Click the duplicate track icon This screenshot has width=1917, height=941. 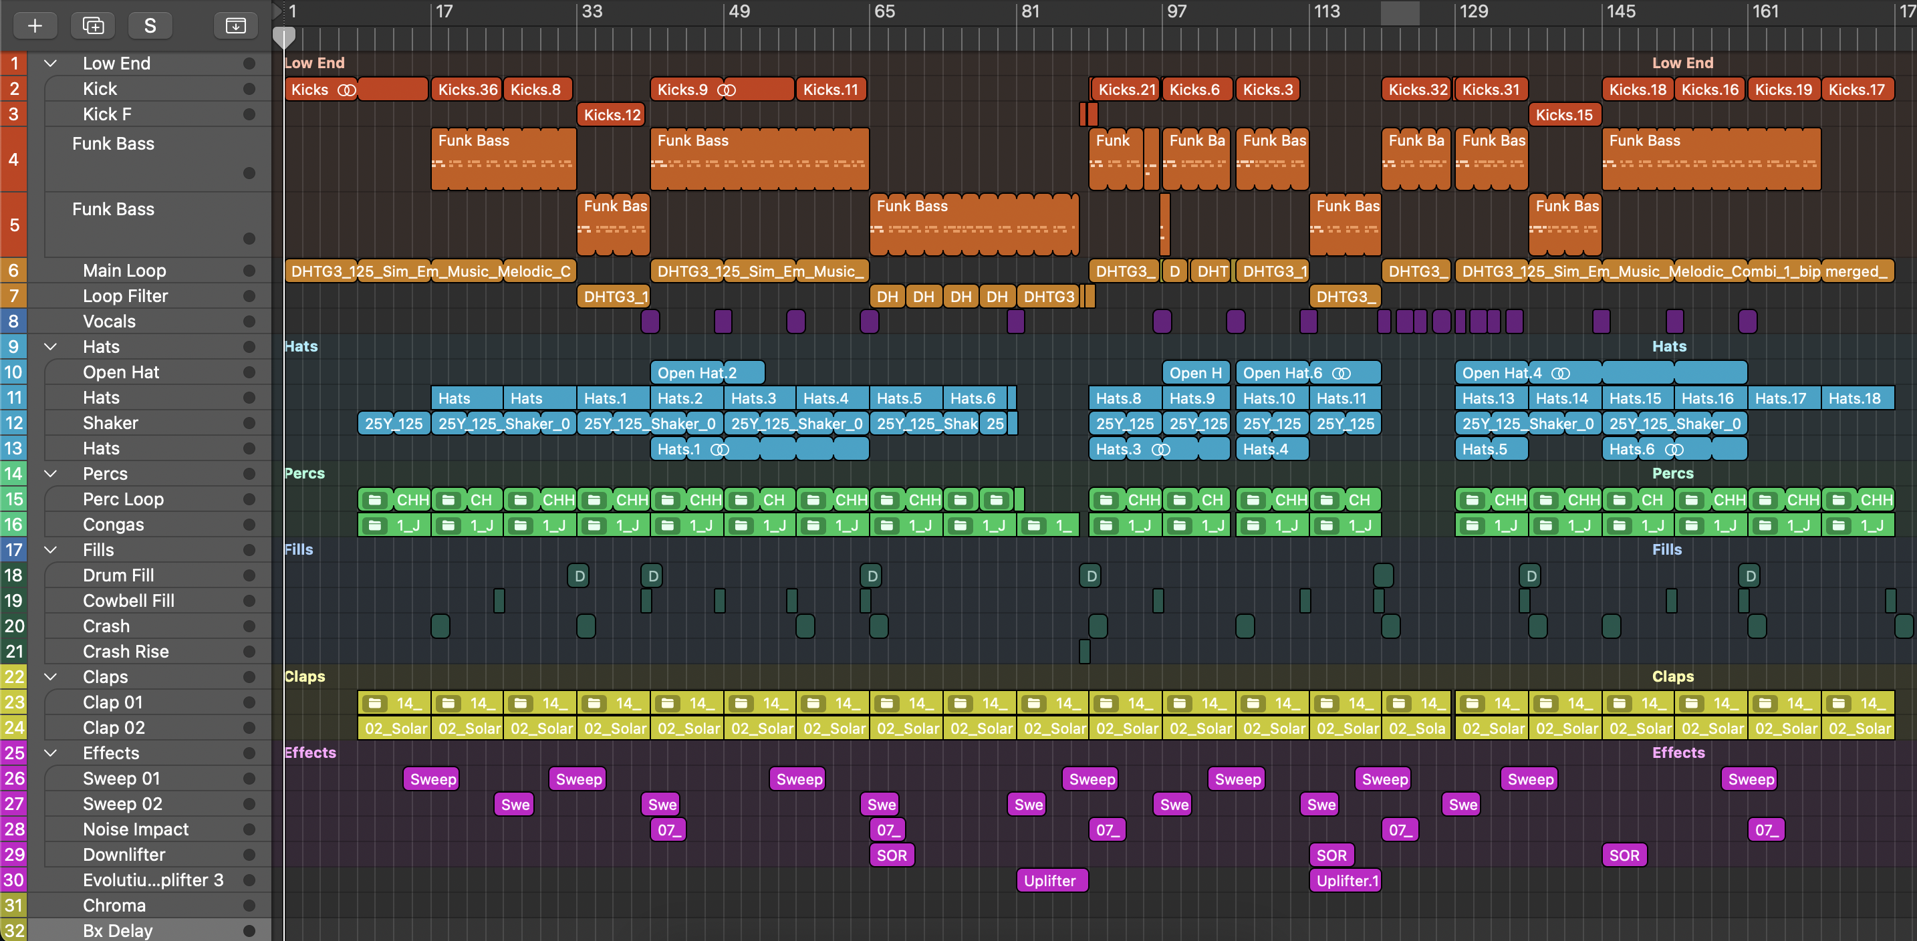(x=93, y=25)
